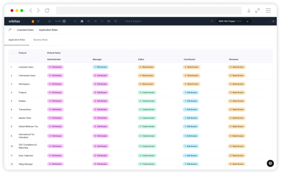Image resolution: width=281 pixels, height=174 pixels.
Task: Select the Application Roles tab
Action: pyautogui.click(x=16, y=40)
